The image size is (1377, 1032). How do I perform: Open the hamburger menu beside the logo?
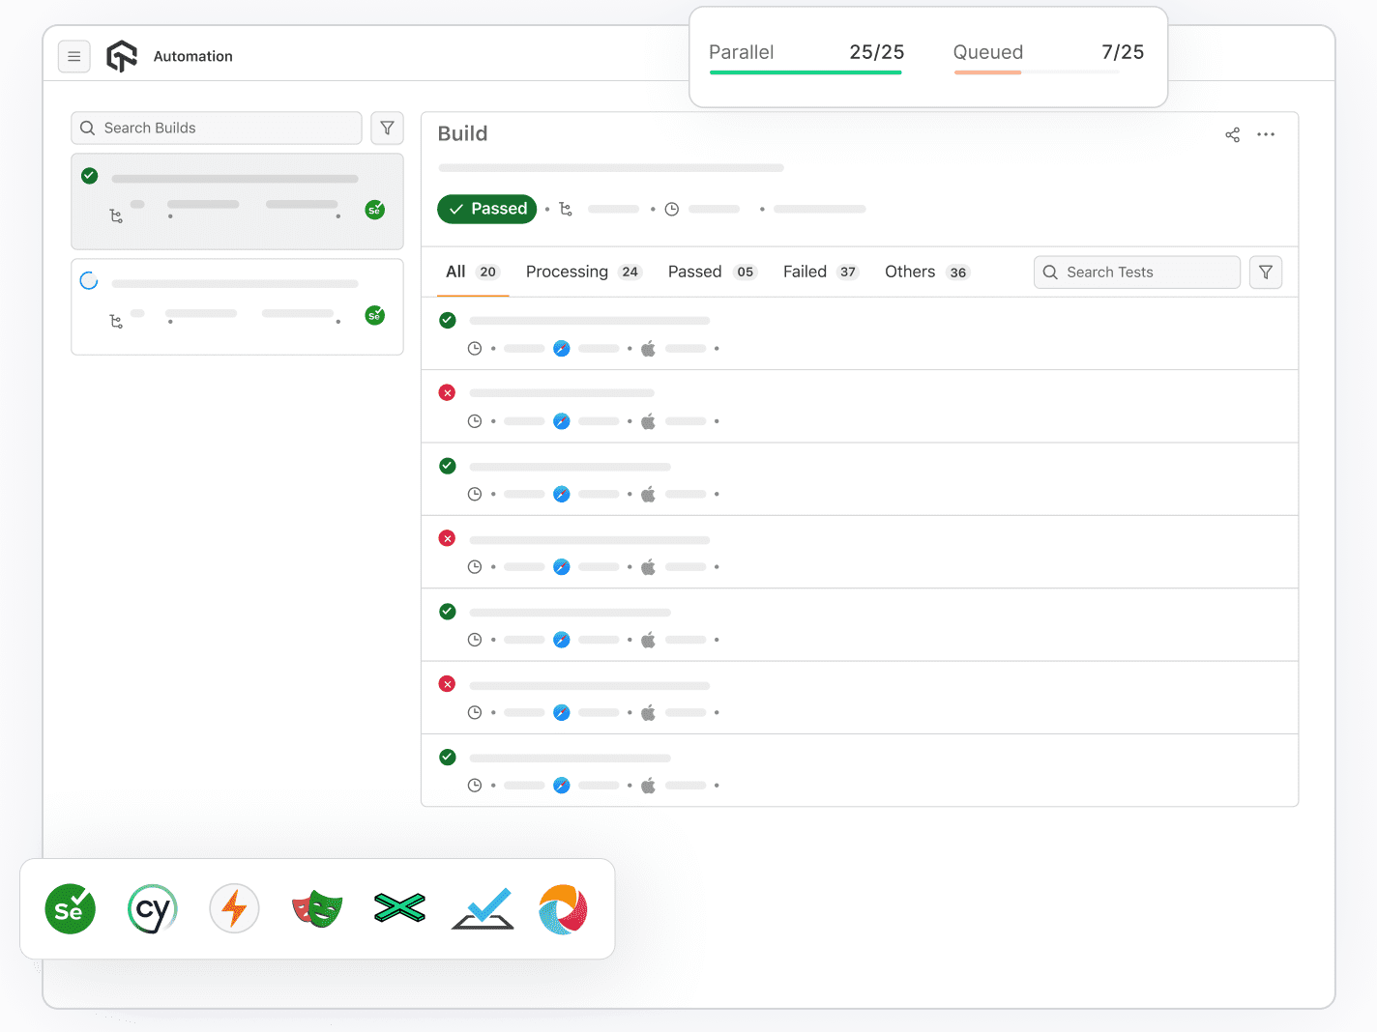[74, 56]
